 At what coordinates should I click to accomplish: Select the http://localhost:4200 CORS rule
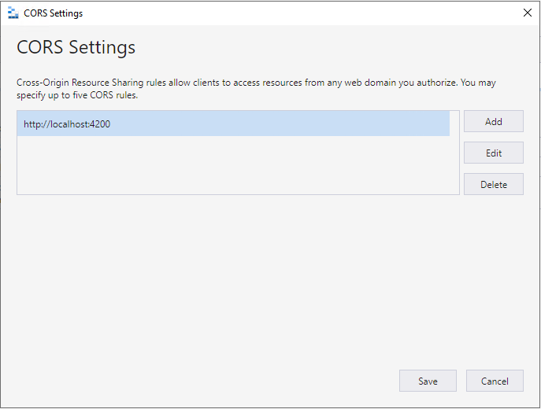233,123
